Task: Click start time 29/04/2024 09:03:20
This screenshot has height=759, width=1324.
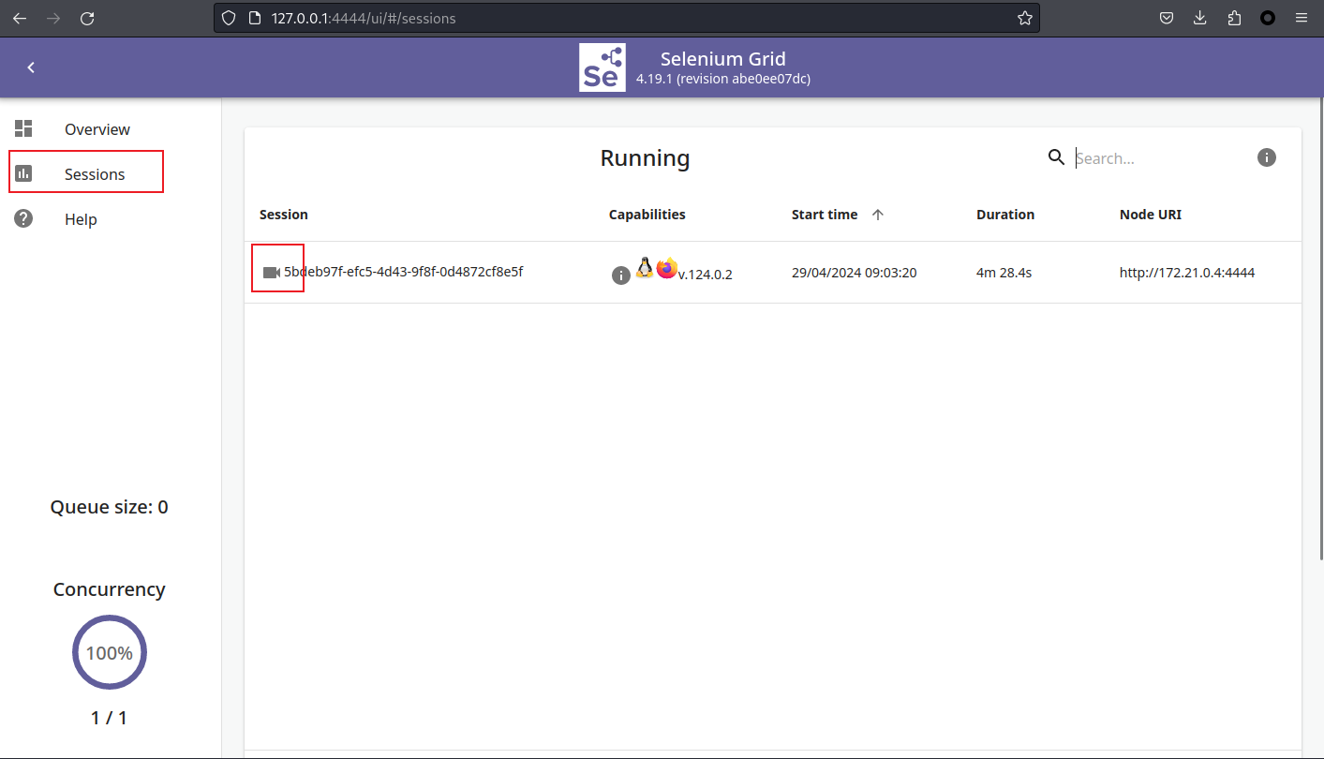Action: (854, 273)
